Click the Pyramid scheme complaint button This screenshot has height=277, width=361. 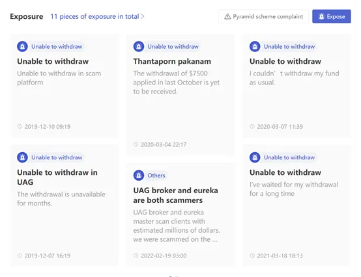263,16
